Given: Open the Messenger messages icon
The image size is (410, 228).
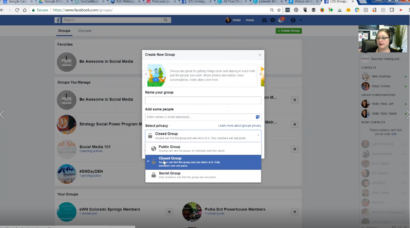Looking at the screenshot, I should point(273,20).
